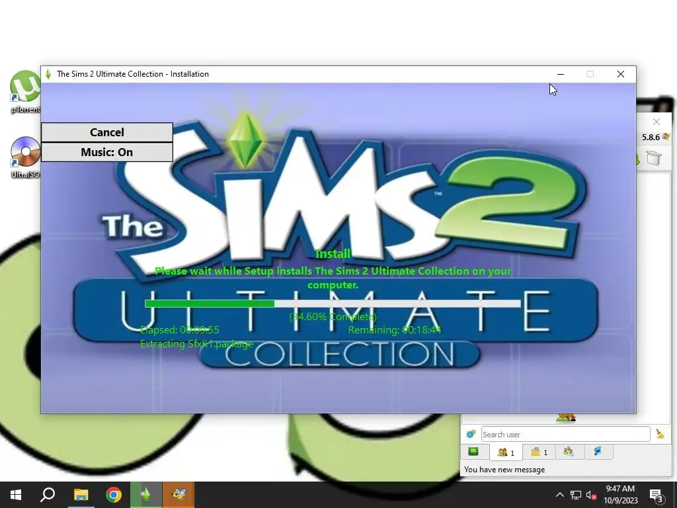Open the UltraISO desktop shortcut
677x508 pixels.
click(x=25, y=157)
